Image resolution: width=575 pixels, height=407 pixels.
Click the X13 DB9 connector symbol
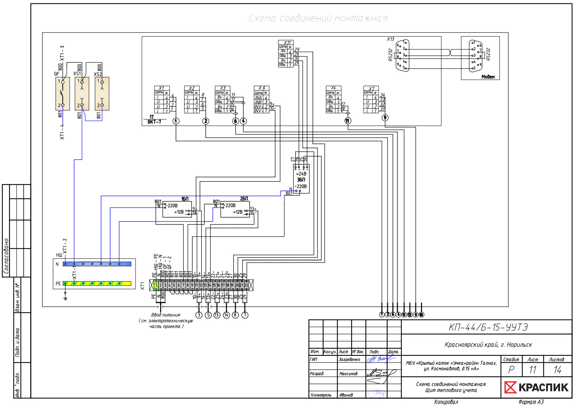click(x=403, y=56)
